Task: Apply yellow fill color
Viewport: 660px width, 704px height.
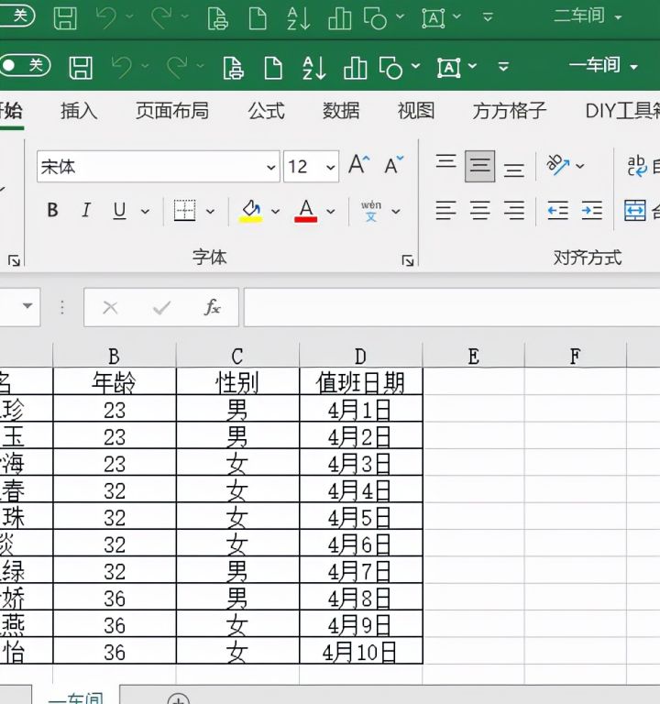Action: [x=252, y=211]
